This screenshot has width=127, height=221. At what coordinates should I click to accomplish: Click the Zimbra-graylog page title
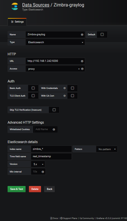point(69,5)
